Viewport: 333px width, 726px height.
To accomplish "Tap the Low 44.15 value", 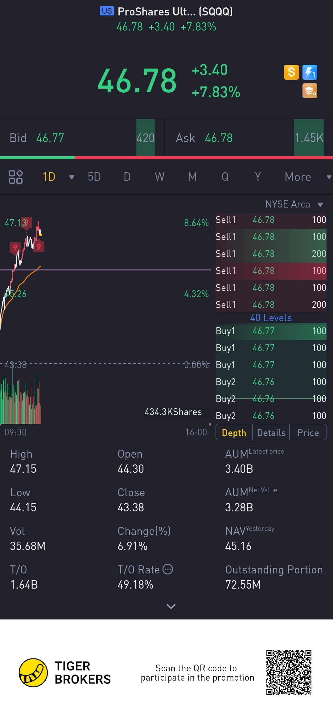I will [x=23, y=507].
